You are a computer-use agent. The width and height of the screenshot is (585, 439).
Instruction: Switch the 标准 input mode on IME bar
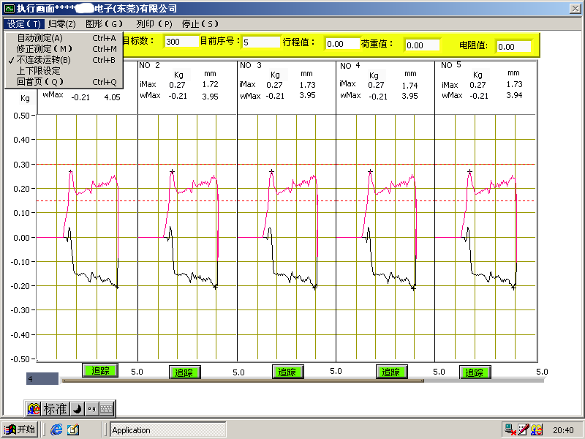click(x=55, y=408)
